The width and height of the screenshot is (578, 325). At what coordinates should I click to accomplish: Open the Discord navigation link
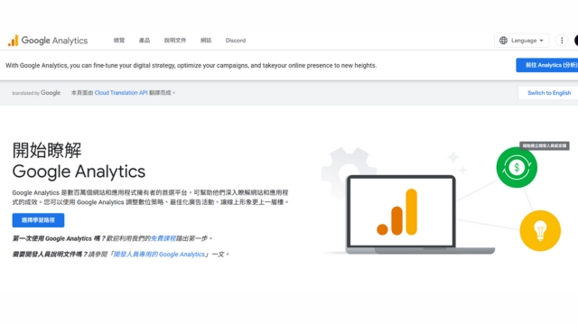[x=236, y=41]
